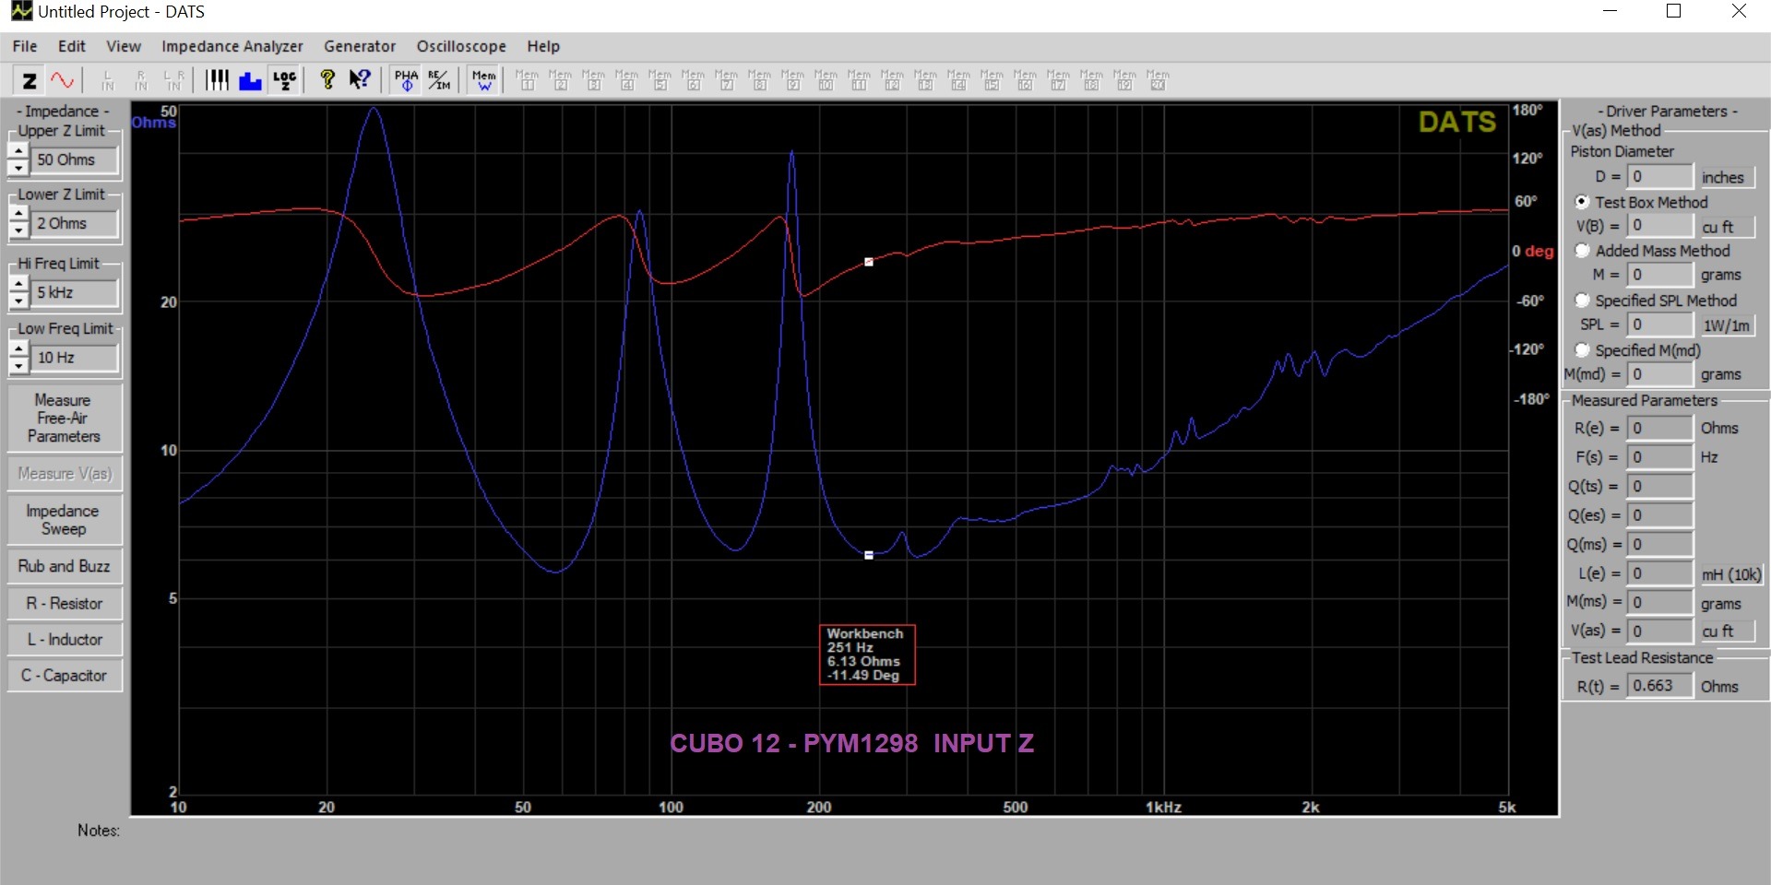Select the Added Mass Method radio button

click(1582, 250)
